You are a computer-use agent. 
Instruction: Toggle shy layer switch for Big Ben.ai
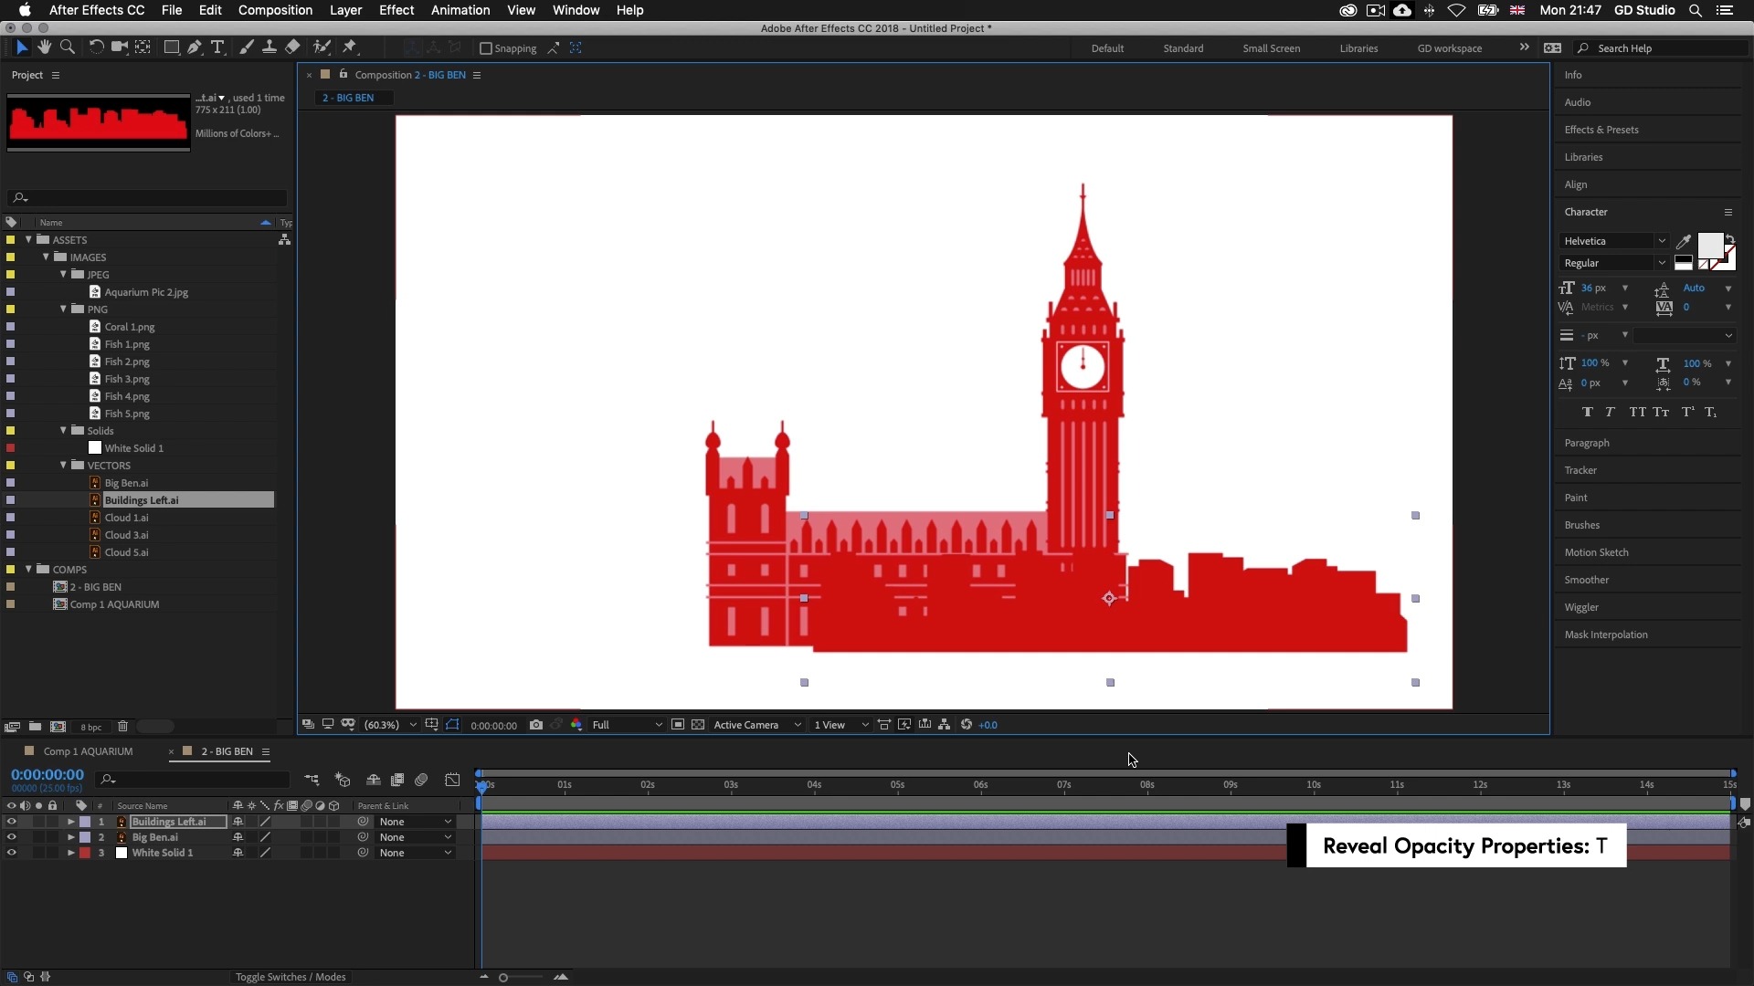(238, 837)
